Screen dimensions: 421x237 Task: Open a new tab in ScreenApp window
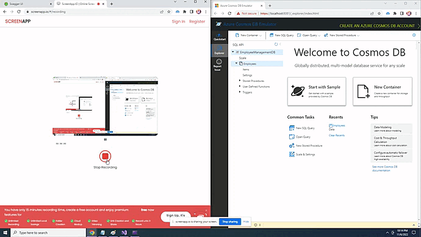112,4
